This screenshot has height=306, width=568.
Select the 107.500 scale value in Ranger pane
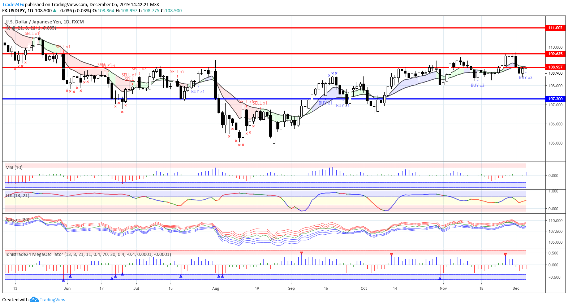(555, 231)
